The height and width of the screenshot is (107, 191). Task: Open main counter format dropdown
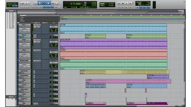[81, 4]
